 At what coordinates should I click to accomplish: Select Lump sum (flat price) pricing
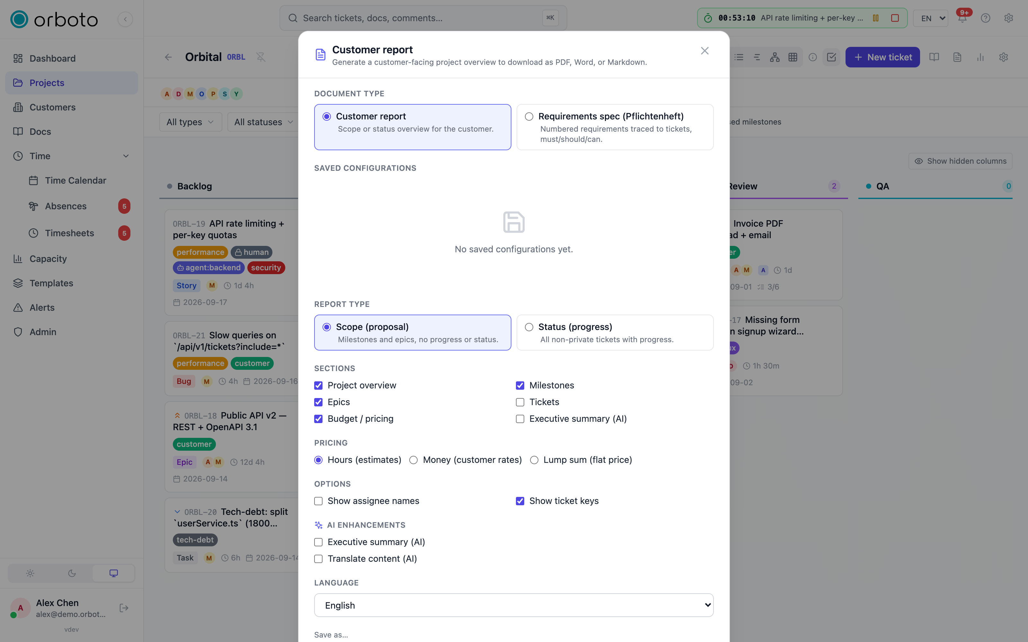534,460
